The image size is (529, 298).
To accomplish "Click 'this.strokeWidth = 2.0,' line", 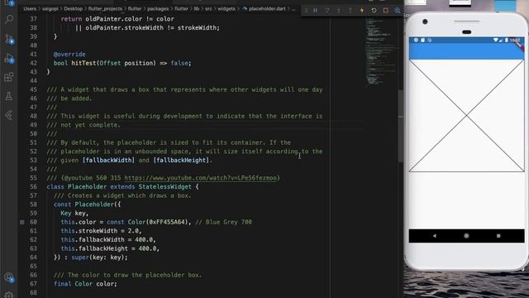I will pyautogui.click(x=101, y=231).
